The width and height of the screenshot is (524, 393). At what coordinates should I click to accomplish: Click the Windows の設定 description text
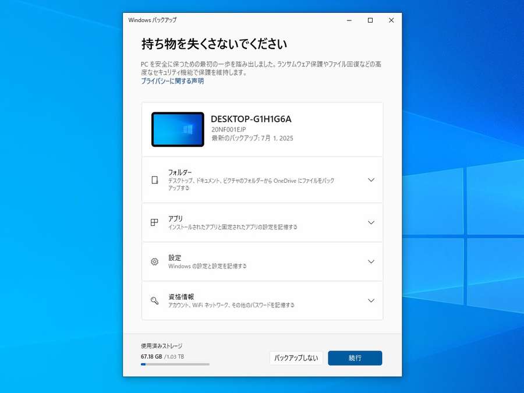[207, 266]
